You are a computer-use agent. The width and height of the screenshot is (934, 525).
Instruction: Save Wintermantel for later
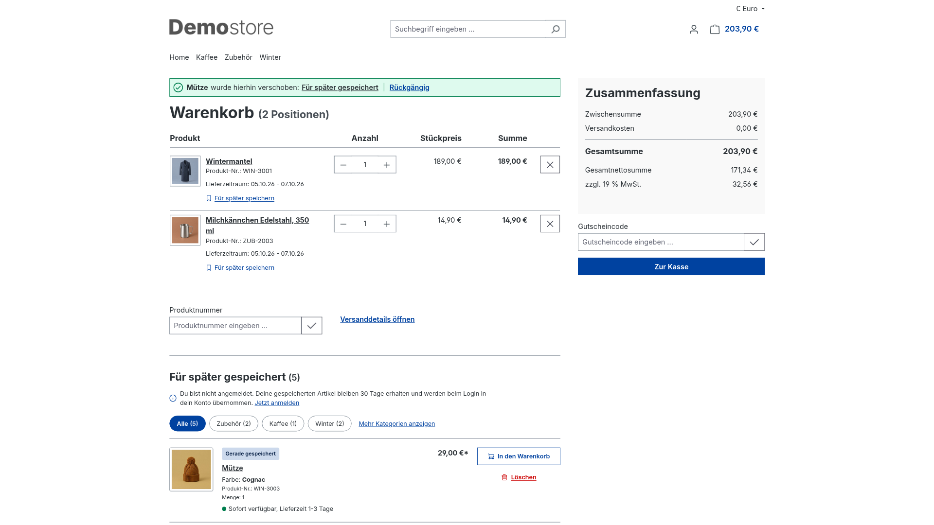pyautogui.click(x=244, y=198)
